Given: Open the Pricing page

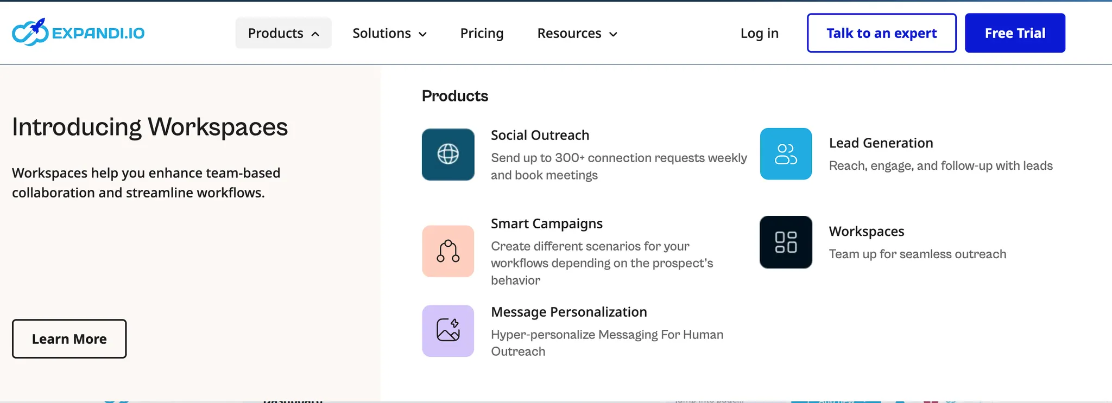Looking at the screenshot, I should [482, 33].
